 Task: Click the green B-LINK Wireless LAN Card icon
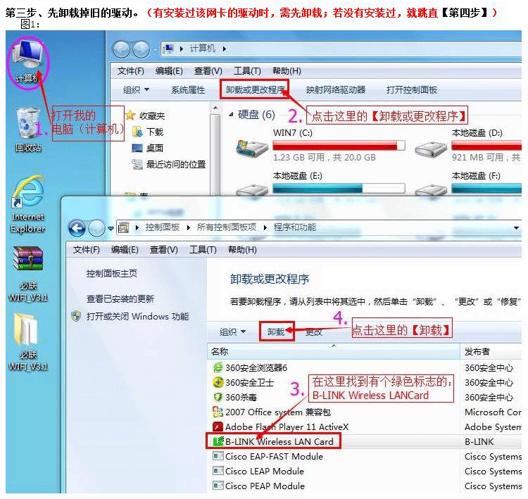pos(218,441)
